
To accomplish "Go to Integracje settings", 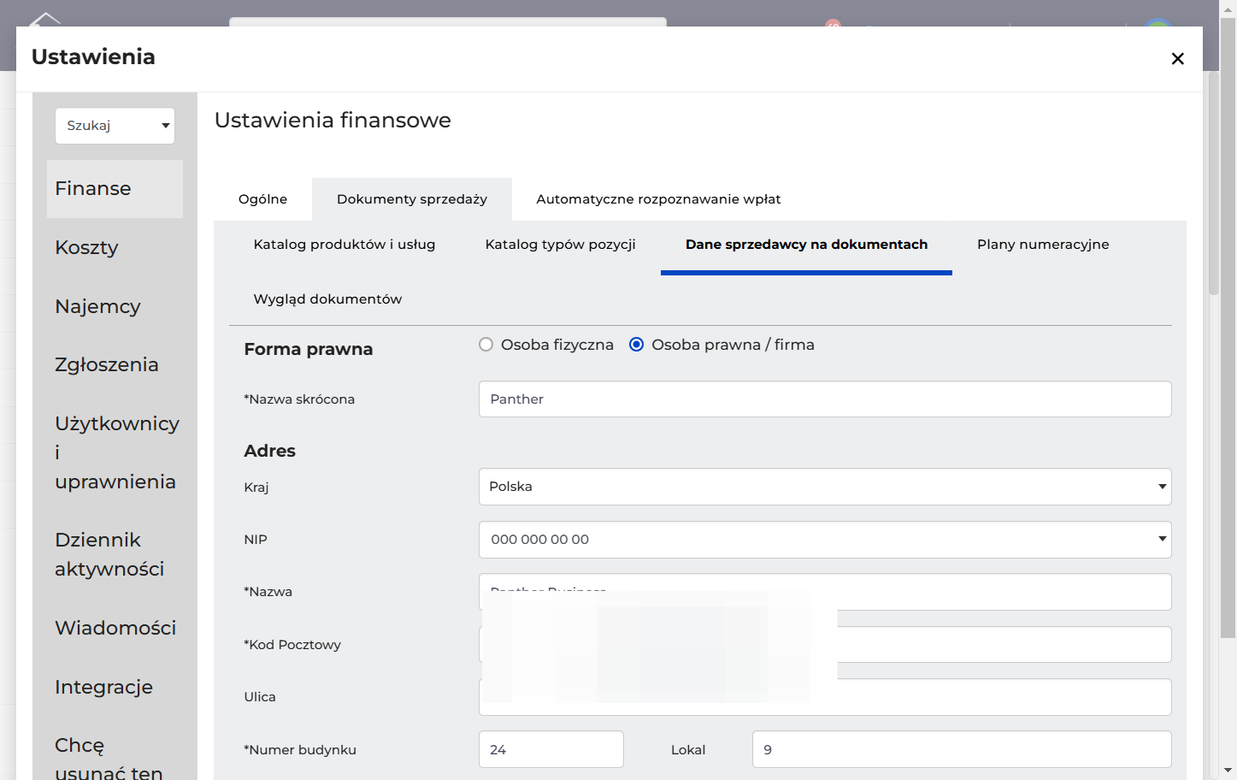I will point(103,687).
